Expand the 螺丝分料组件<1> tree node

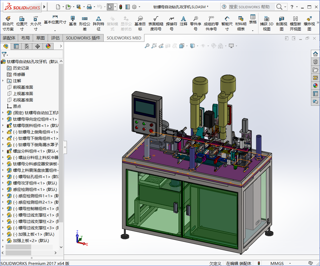pos(3,151)
